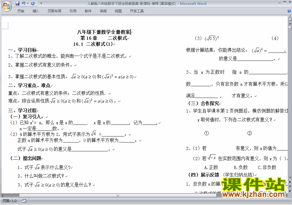The image size is (292, 205).
Task: Open the Undo history dropdown arrow
Action: [x=28, y=3]
